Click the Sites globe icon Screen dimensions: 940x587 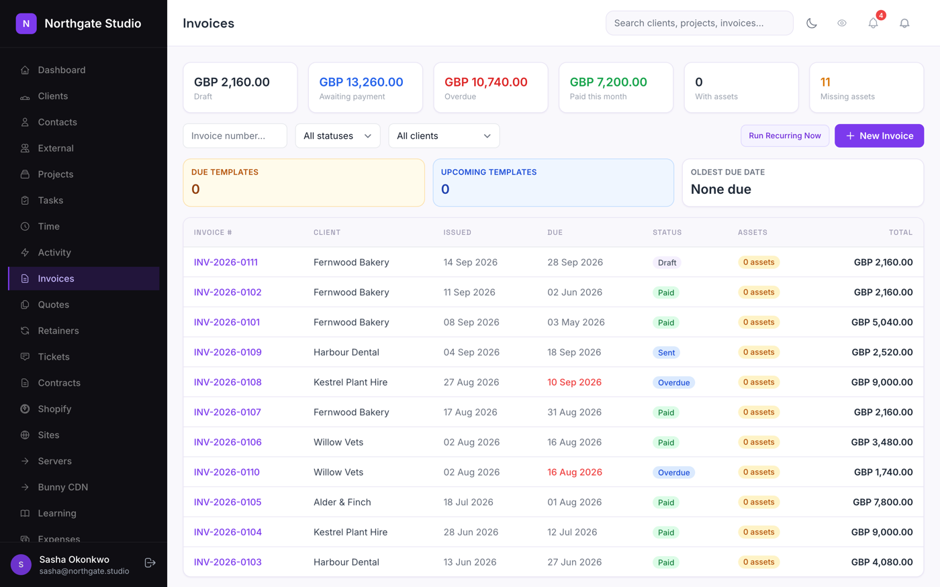point(25,435)
